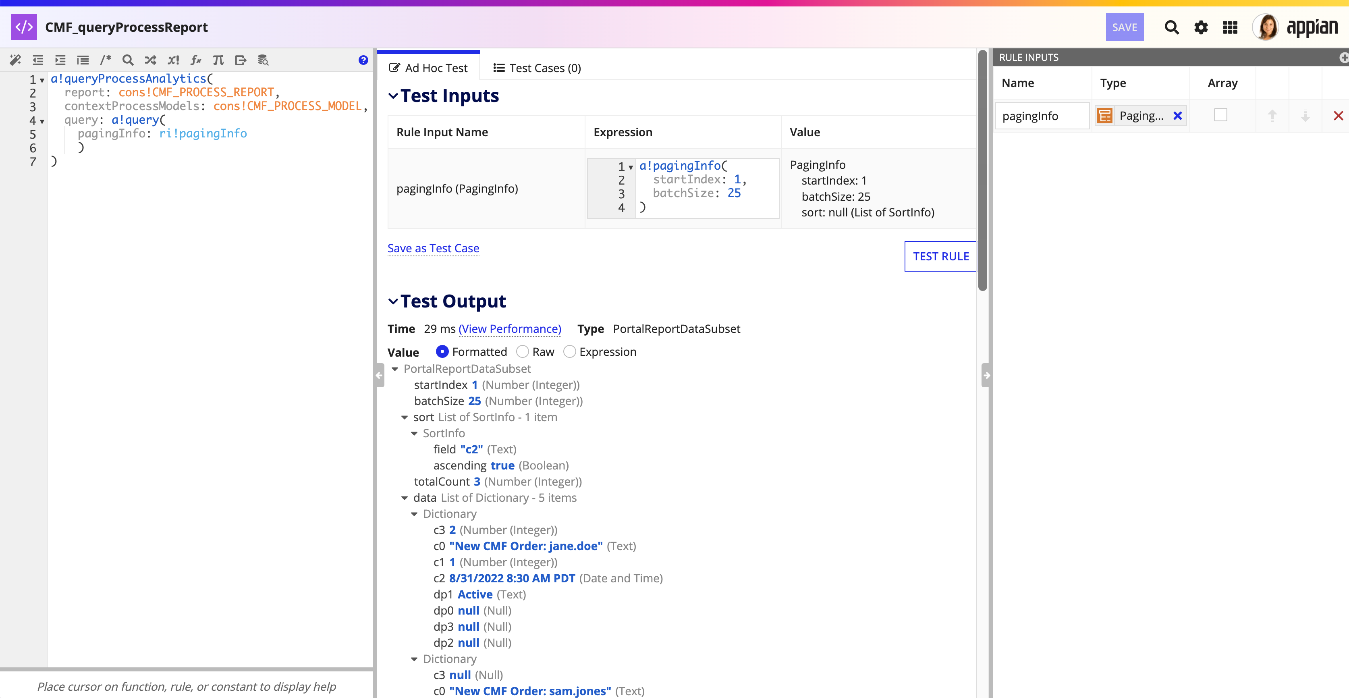Select the Formatted value radio button

(x=442, y=351)
